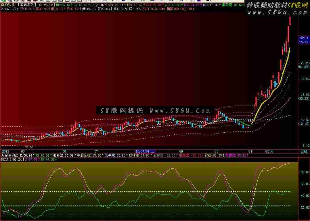Click the 16.83 price axis label
The image size is (310, 221).
[305, 95]
